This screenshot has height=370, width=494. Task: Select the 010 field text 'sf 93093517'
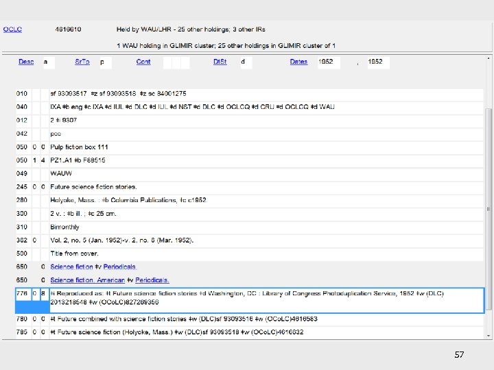coord(69,94)
